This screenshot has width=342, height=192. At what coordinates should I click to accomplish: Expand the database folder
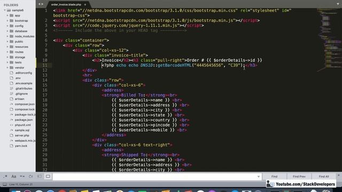(x=7, y=31)
